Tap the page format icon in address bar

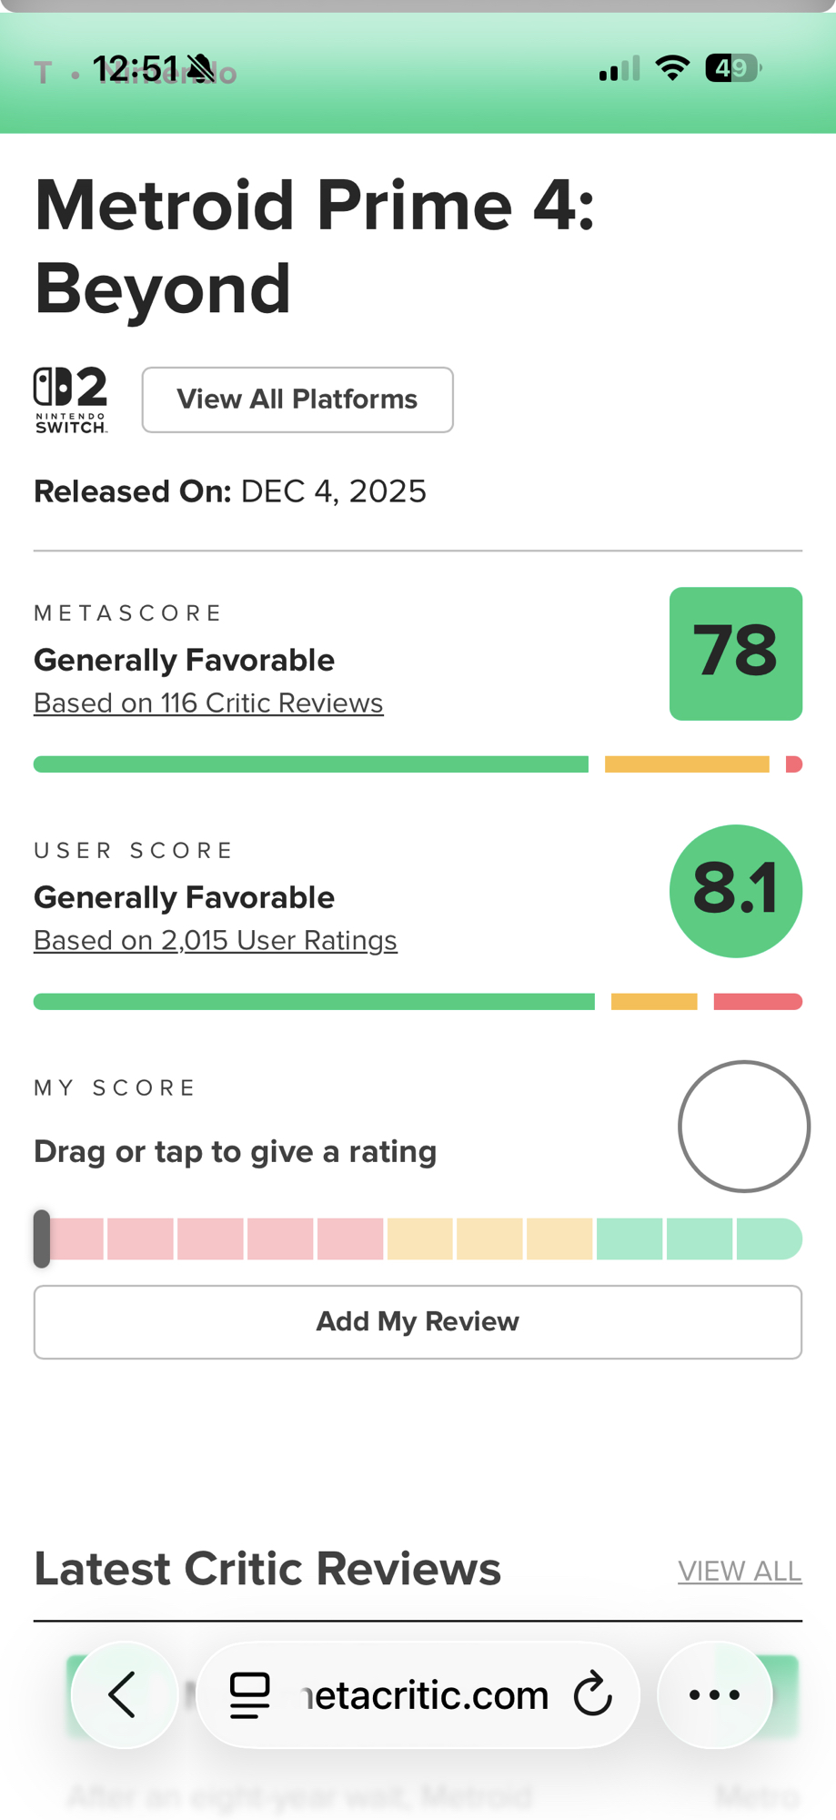click(x=250, y=1695)
